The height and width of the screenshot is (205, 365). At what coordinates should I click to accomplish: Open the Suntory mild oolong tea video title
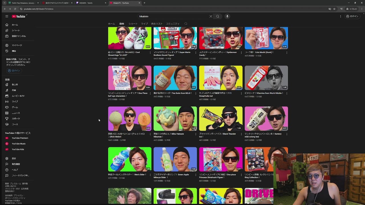(264, 135)
